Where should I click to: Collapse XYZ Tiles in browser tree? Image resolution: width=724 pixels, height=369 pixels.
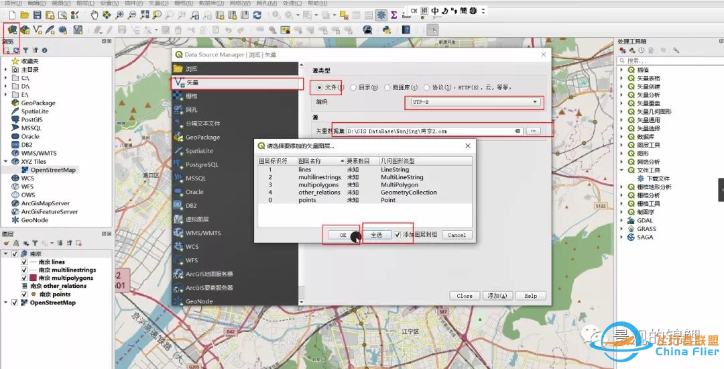[5, 162]
